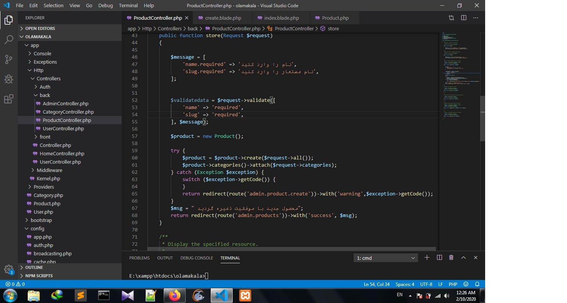Open the Debug view with bug icon
The height and width of the screenshot is (303, 567).
[x=9, y=79]
